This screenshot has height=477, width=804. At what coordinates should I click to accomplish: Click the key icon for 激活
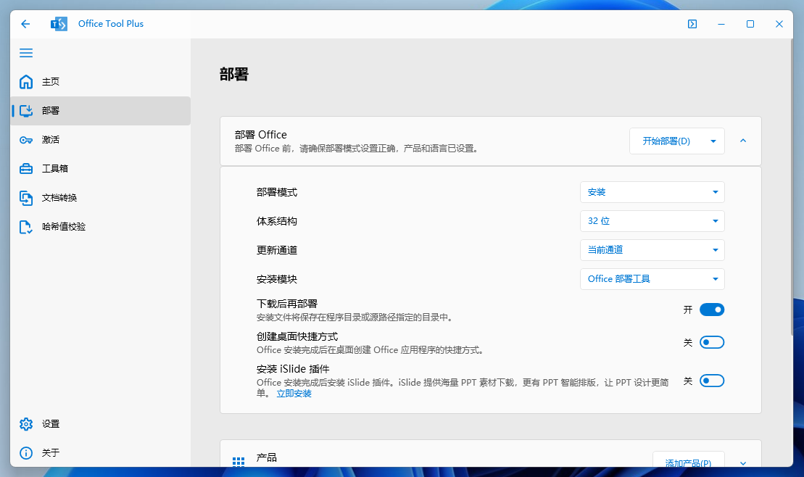[26, 140]
